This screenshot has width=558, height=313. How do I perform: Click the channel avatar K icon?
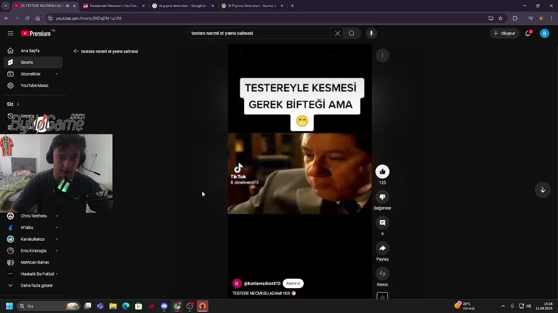237,283
